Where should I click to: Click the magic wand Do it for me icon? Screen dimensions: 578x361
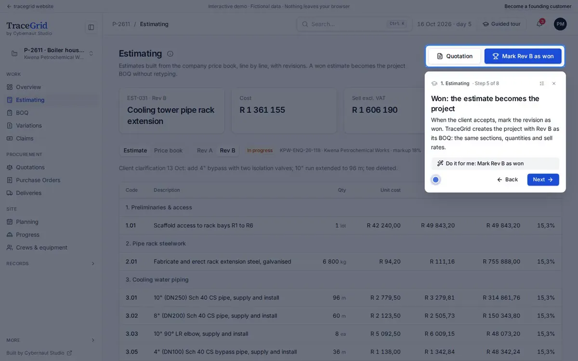click(440, 164)
